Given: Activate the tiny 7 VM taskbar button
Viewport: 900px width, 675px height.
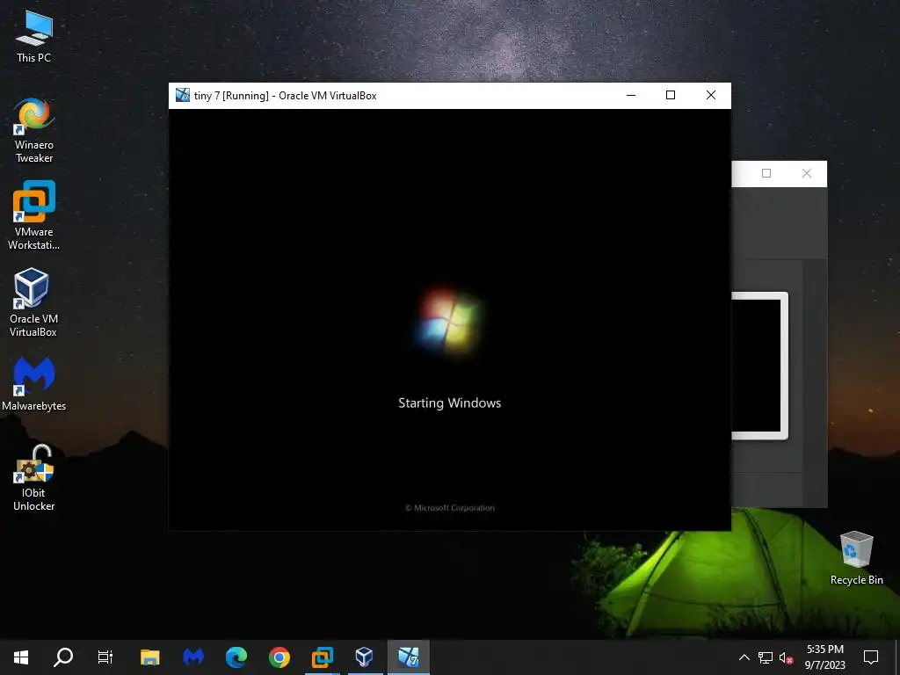Looking at the screenshot, I should coord(408,657).
